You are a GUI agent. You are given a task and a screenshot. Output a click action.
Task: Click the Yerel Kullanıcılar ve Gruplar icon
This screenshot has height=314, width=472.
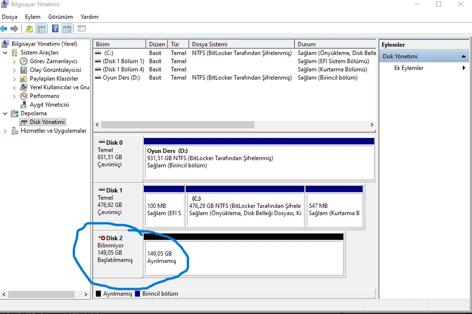point(24,87)
